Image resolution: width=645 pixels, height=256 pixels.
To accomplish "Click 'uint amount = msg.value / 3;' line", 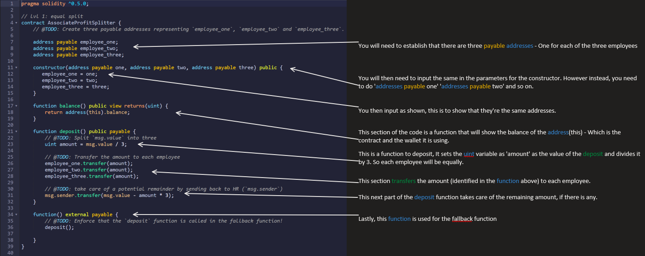I will pos(86,144).
